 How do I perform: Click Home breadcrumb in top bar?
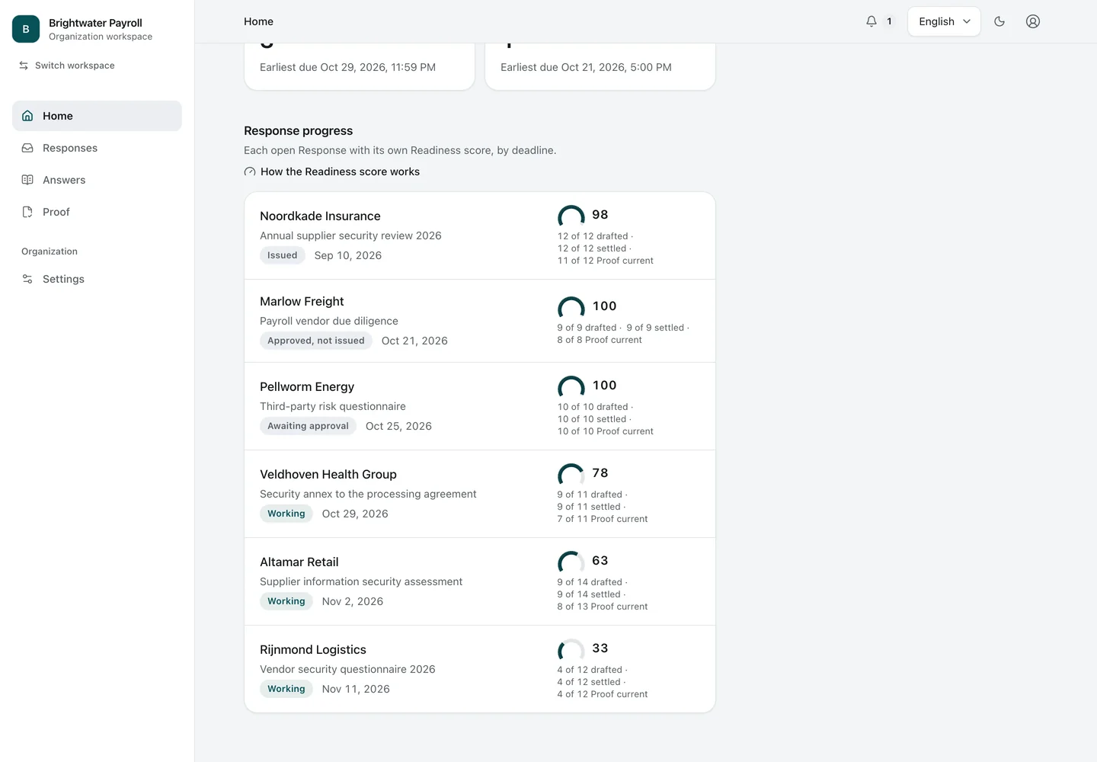click(x=258, y=21)
